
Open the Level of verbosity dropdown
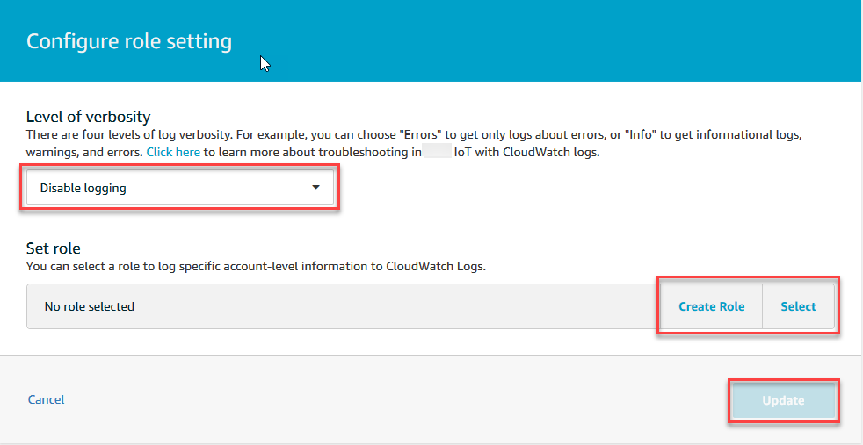pyautogui.click(x=179, y=188)
